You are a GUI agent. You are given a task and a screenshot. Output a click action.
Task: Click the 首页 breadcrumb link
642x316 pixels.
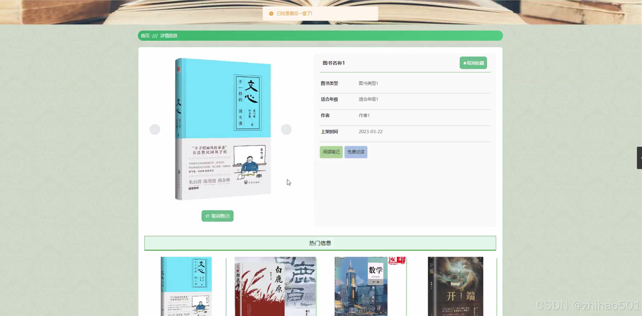pos(145,36)
